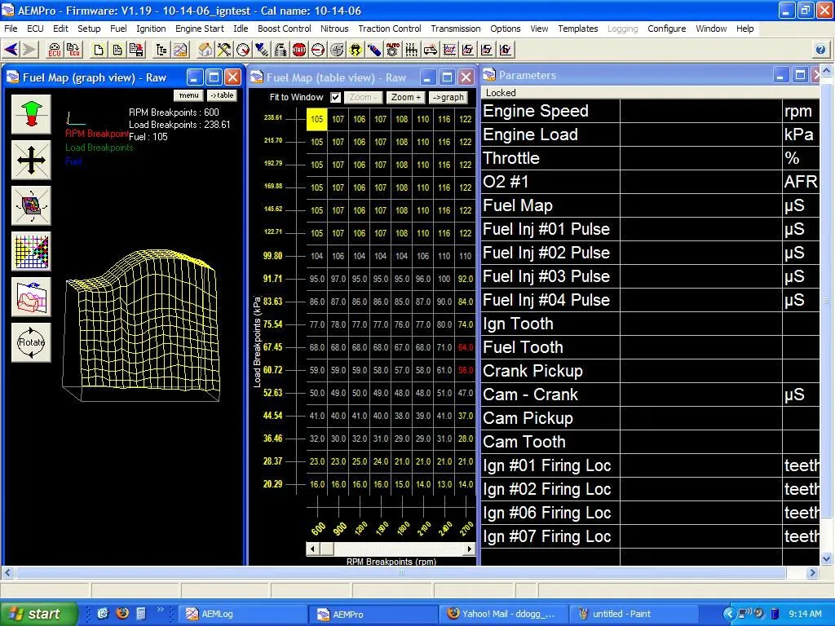Image resolution: width=835 pixels, height=626 pixels.
Task: Open the Ignition menu
Action: click(151, 29)
